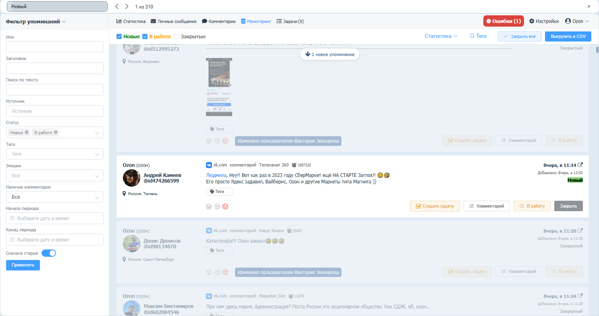
Task: Click the Новый tab at top left
Action: [x=57, y=6]
